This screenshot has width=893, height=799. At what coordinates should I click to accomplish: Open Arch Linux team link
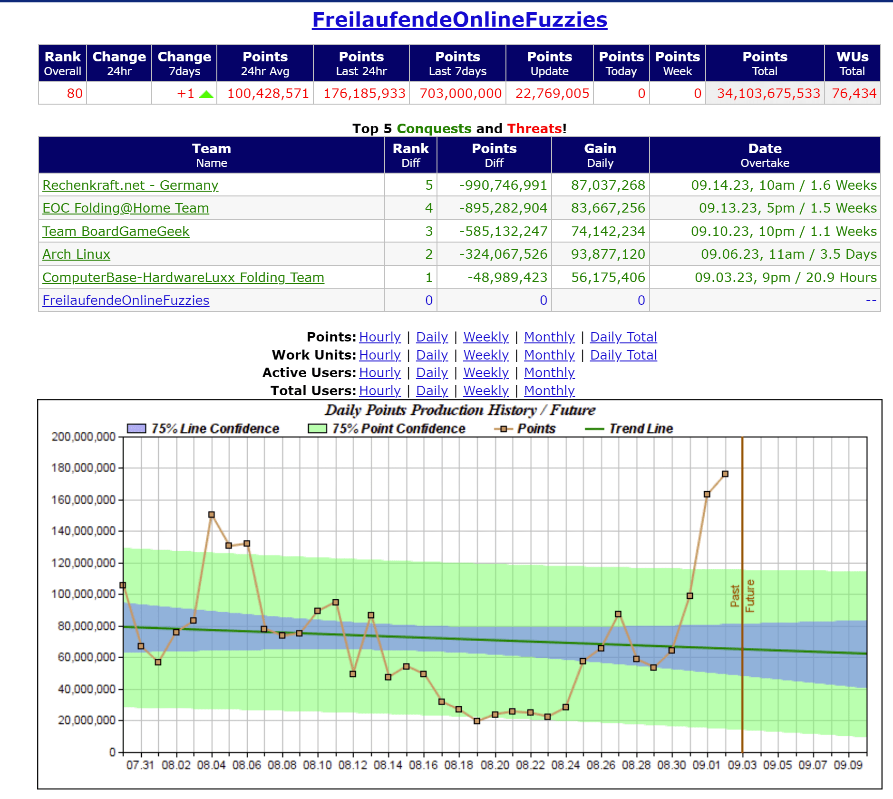pyautogui.click(x=76, y=254)
